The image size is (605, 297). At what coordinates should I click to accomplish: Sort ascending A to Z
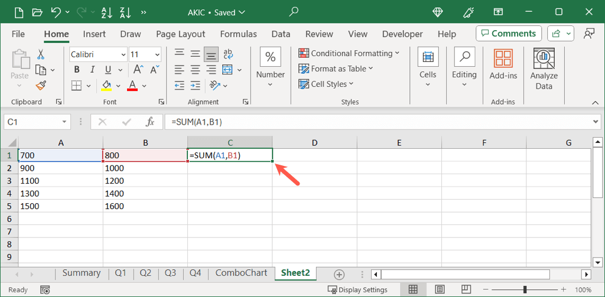[105, 12]
